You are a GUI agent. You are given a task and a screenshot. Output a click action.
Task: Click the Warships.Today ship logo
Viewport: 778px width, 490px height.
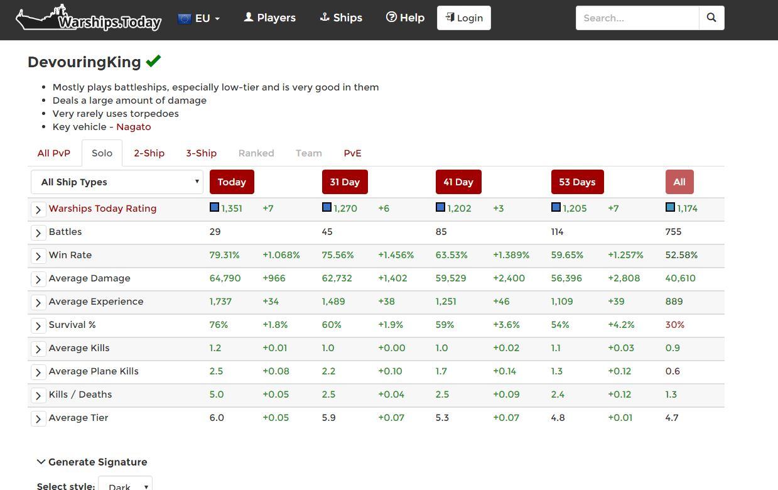point(89,18)
